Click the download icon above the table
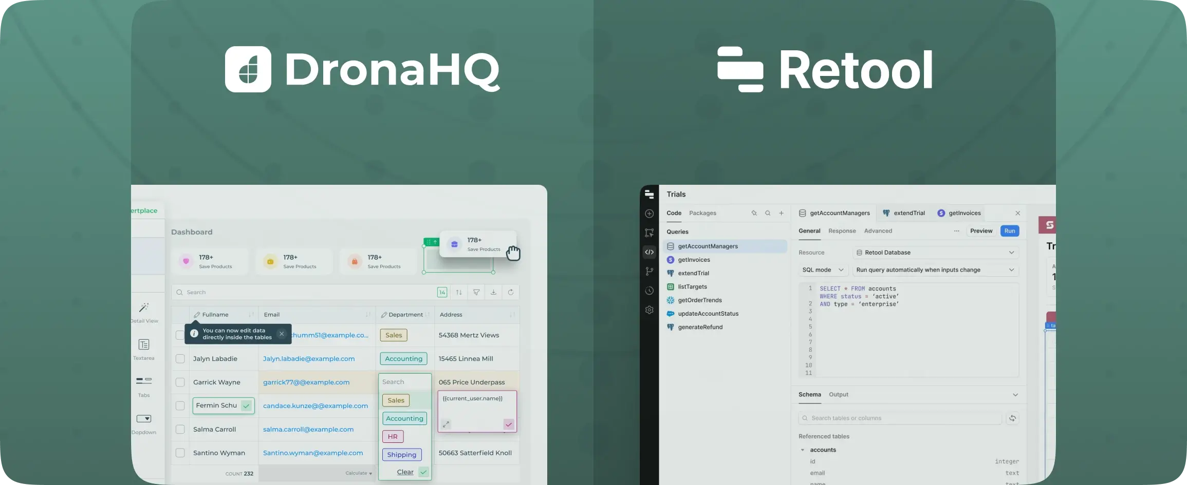The height and width of the screenshot is (485, 1187). (493, 292)
